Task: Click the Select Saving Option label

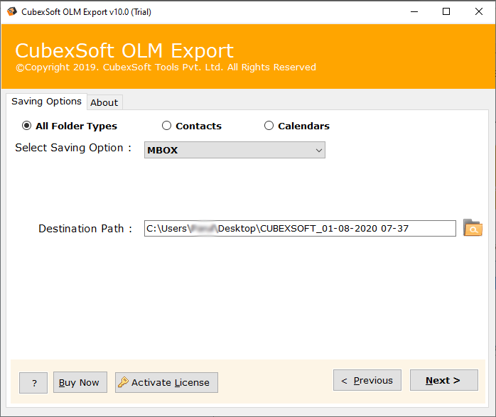Action: pos(73,148)
